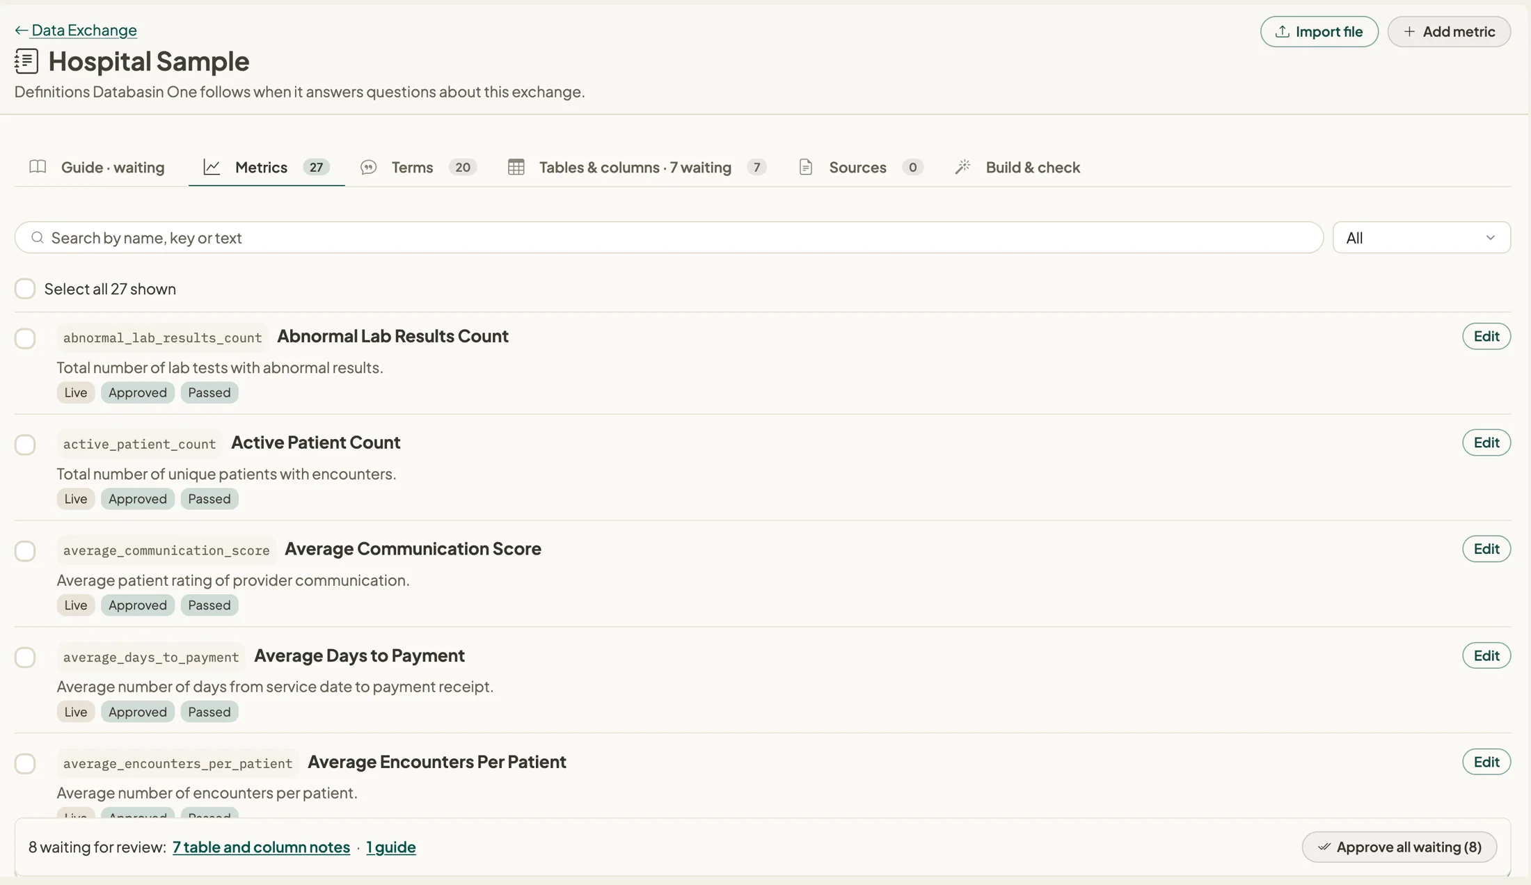Click the Add metric button
The width and height of the screenshot is (1531, 885).
point(1449,31)
